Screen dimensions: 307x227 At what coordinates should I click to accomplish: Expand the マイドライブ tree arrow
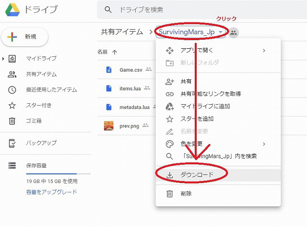click(x=3, y=58)
